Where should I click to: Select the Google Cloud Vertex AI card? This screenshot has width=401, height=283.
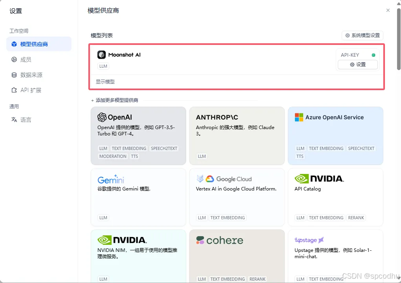click(x=237, y=197)
